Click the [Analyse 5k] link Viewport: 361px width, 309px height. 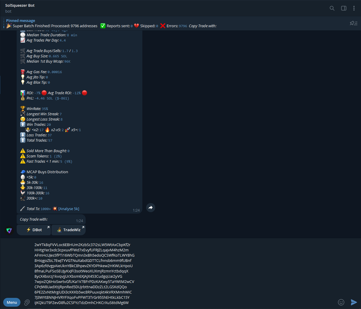tap(69, 209)
